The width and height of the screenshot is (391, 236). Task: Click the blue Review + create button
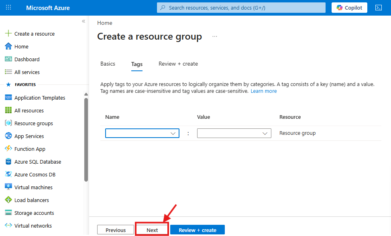pyautogui.click(x=198, y=230)
